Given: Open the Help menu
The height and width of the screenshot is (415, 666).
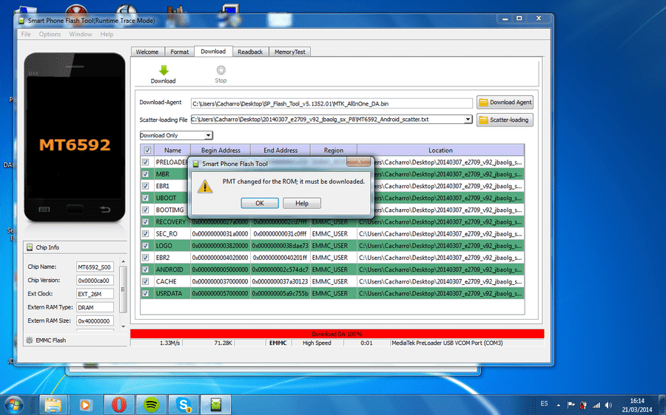Looking at the screenshot, I should 107,34.
